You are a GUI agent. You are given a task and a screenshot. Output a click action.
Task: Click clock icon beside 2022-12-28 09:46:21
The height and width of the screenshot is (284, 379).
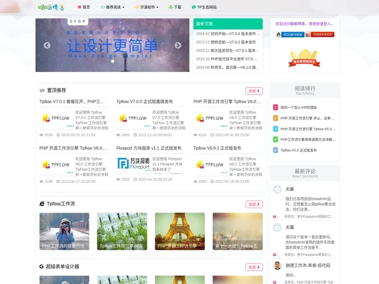tap(135, 135)
